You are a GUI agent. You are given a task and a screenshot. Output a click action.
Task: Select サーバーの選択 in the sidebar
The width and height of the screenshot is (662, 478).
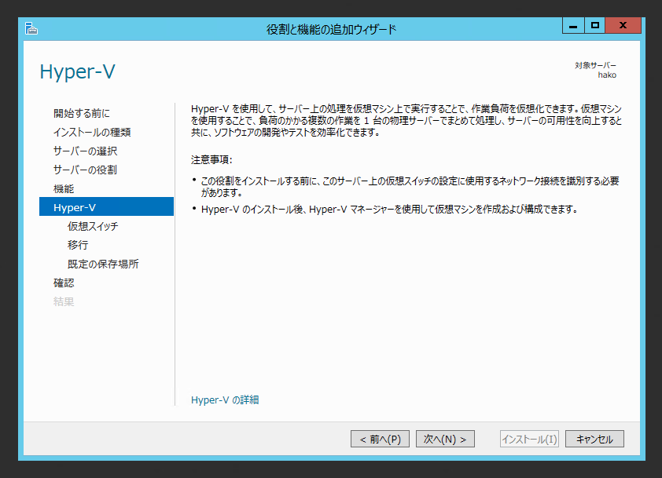click(85, 151)
